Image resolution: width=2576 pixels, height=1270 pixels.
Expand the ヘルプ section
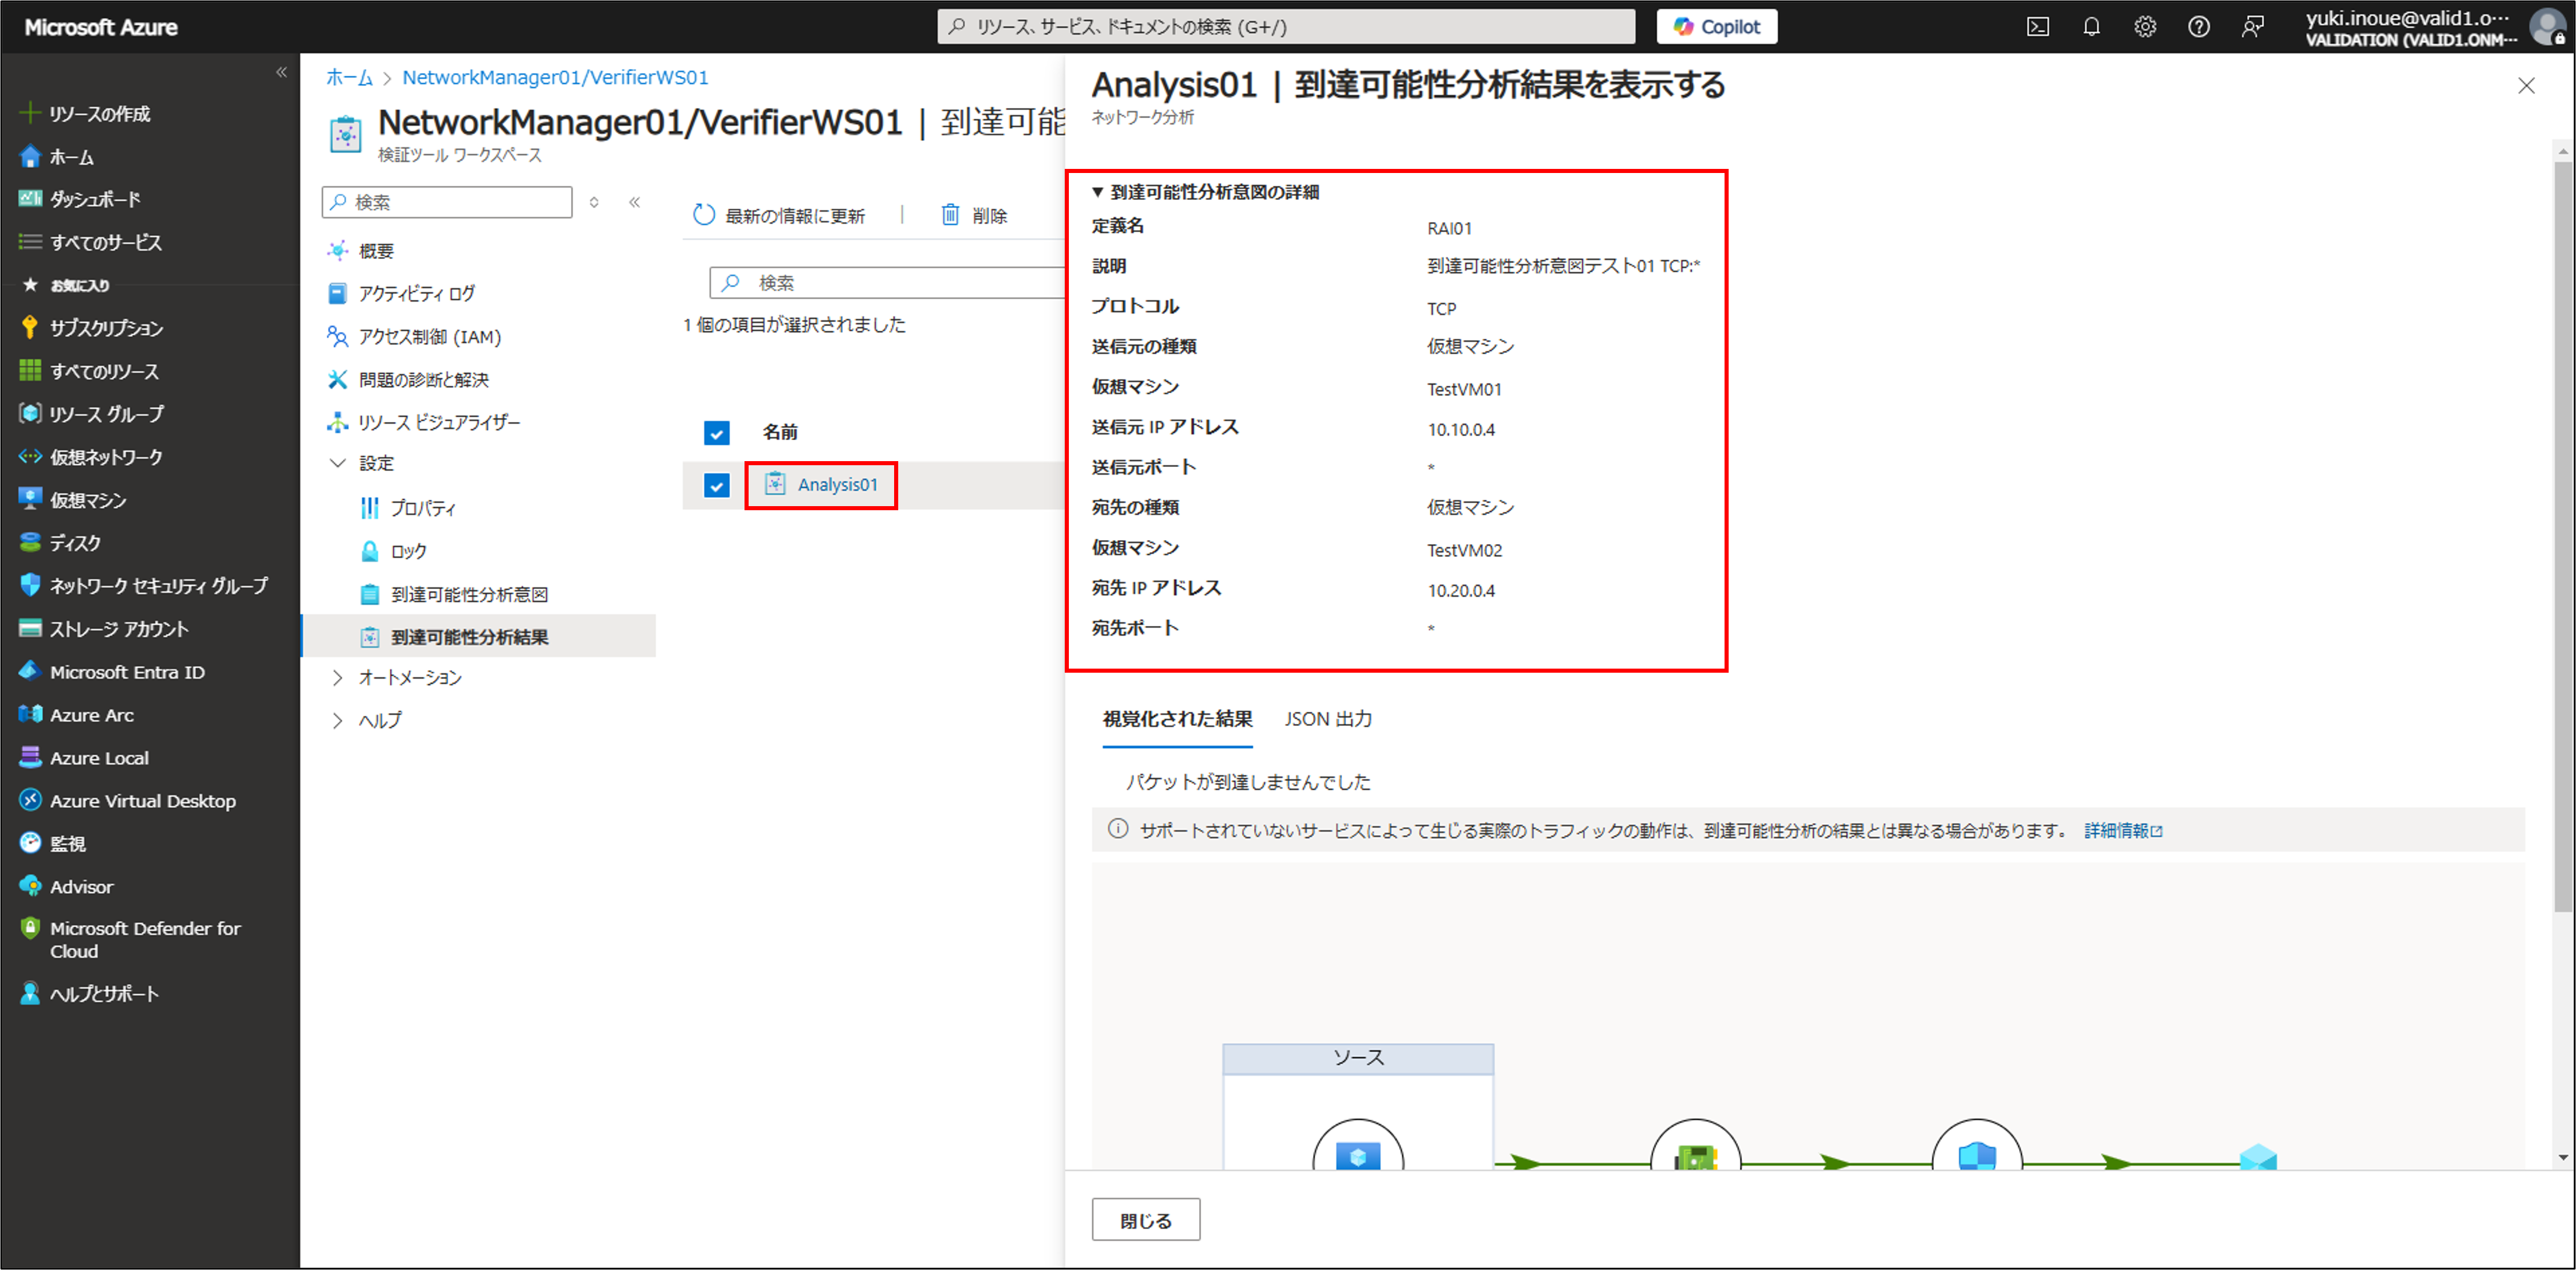tap(338, 720)
